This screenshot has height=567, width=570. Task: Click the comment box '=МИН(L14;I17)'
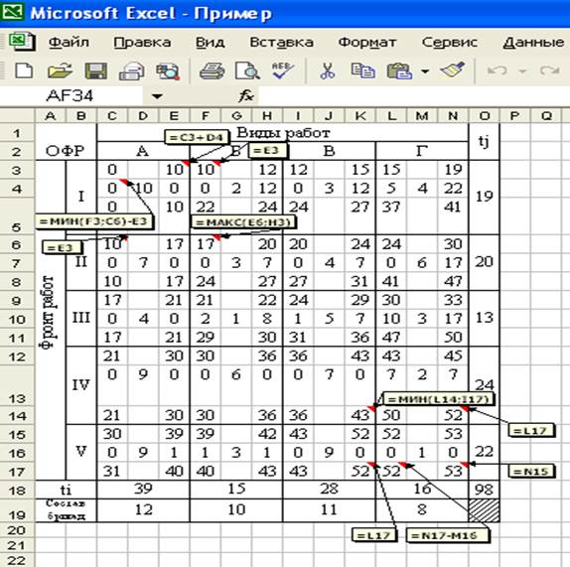pyautogui.click(x=438, y=399)
